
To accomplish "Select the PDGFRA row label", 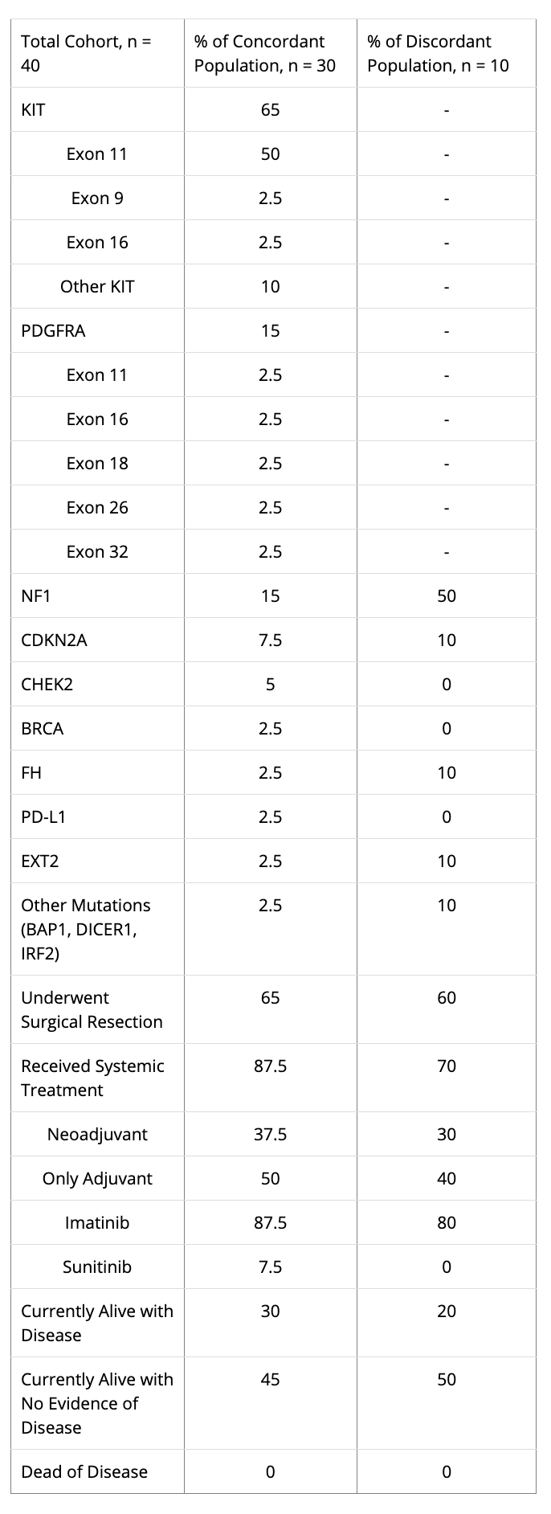I will coord(53,331).
